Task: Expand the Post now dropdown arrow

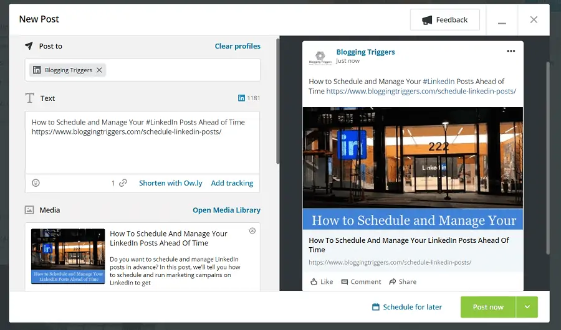Action: coord(527,307)
